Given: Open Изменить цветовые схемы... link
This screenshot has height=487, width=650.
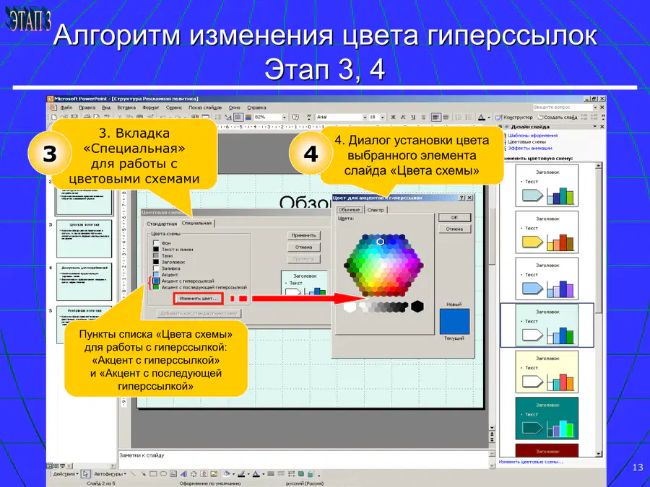Looking at the screenshot, I should [x=531, y=461].
